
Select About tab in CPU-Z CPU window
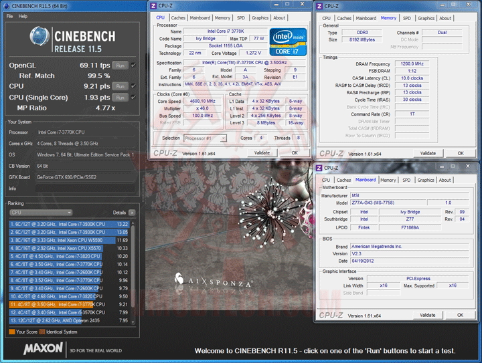[279, 18]
